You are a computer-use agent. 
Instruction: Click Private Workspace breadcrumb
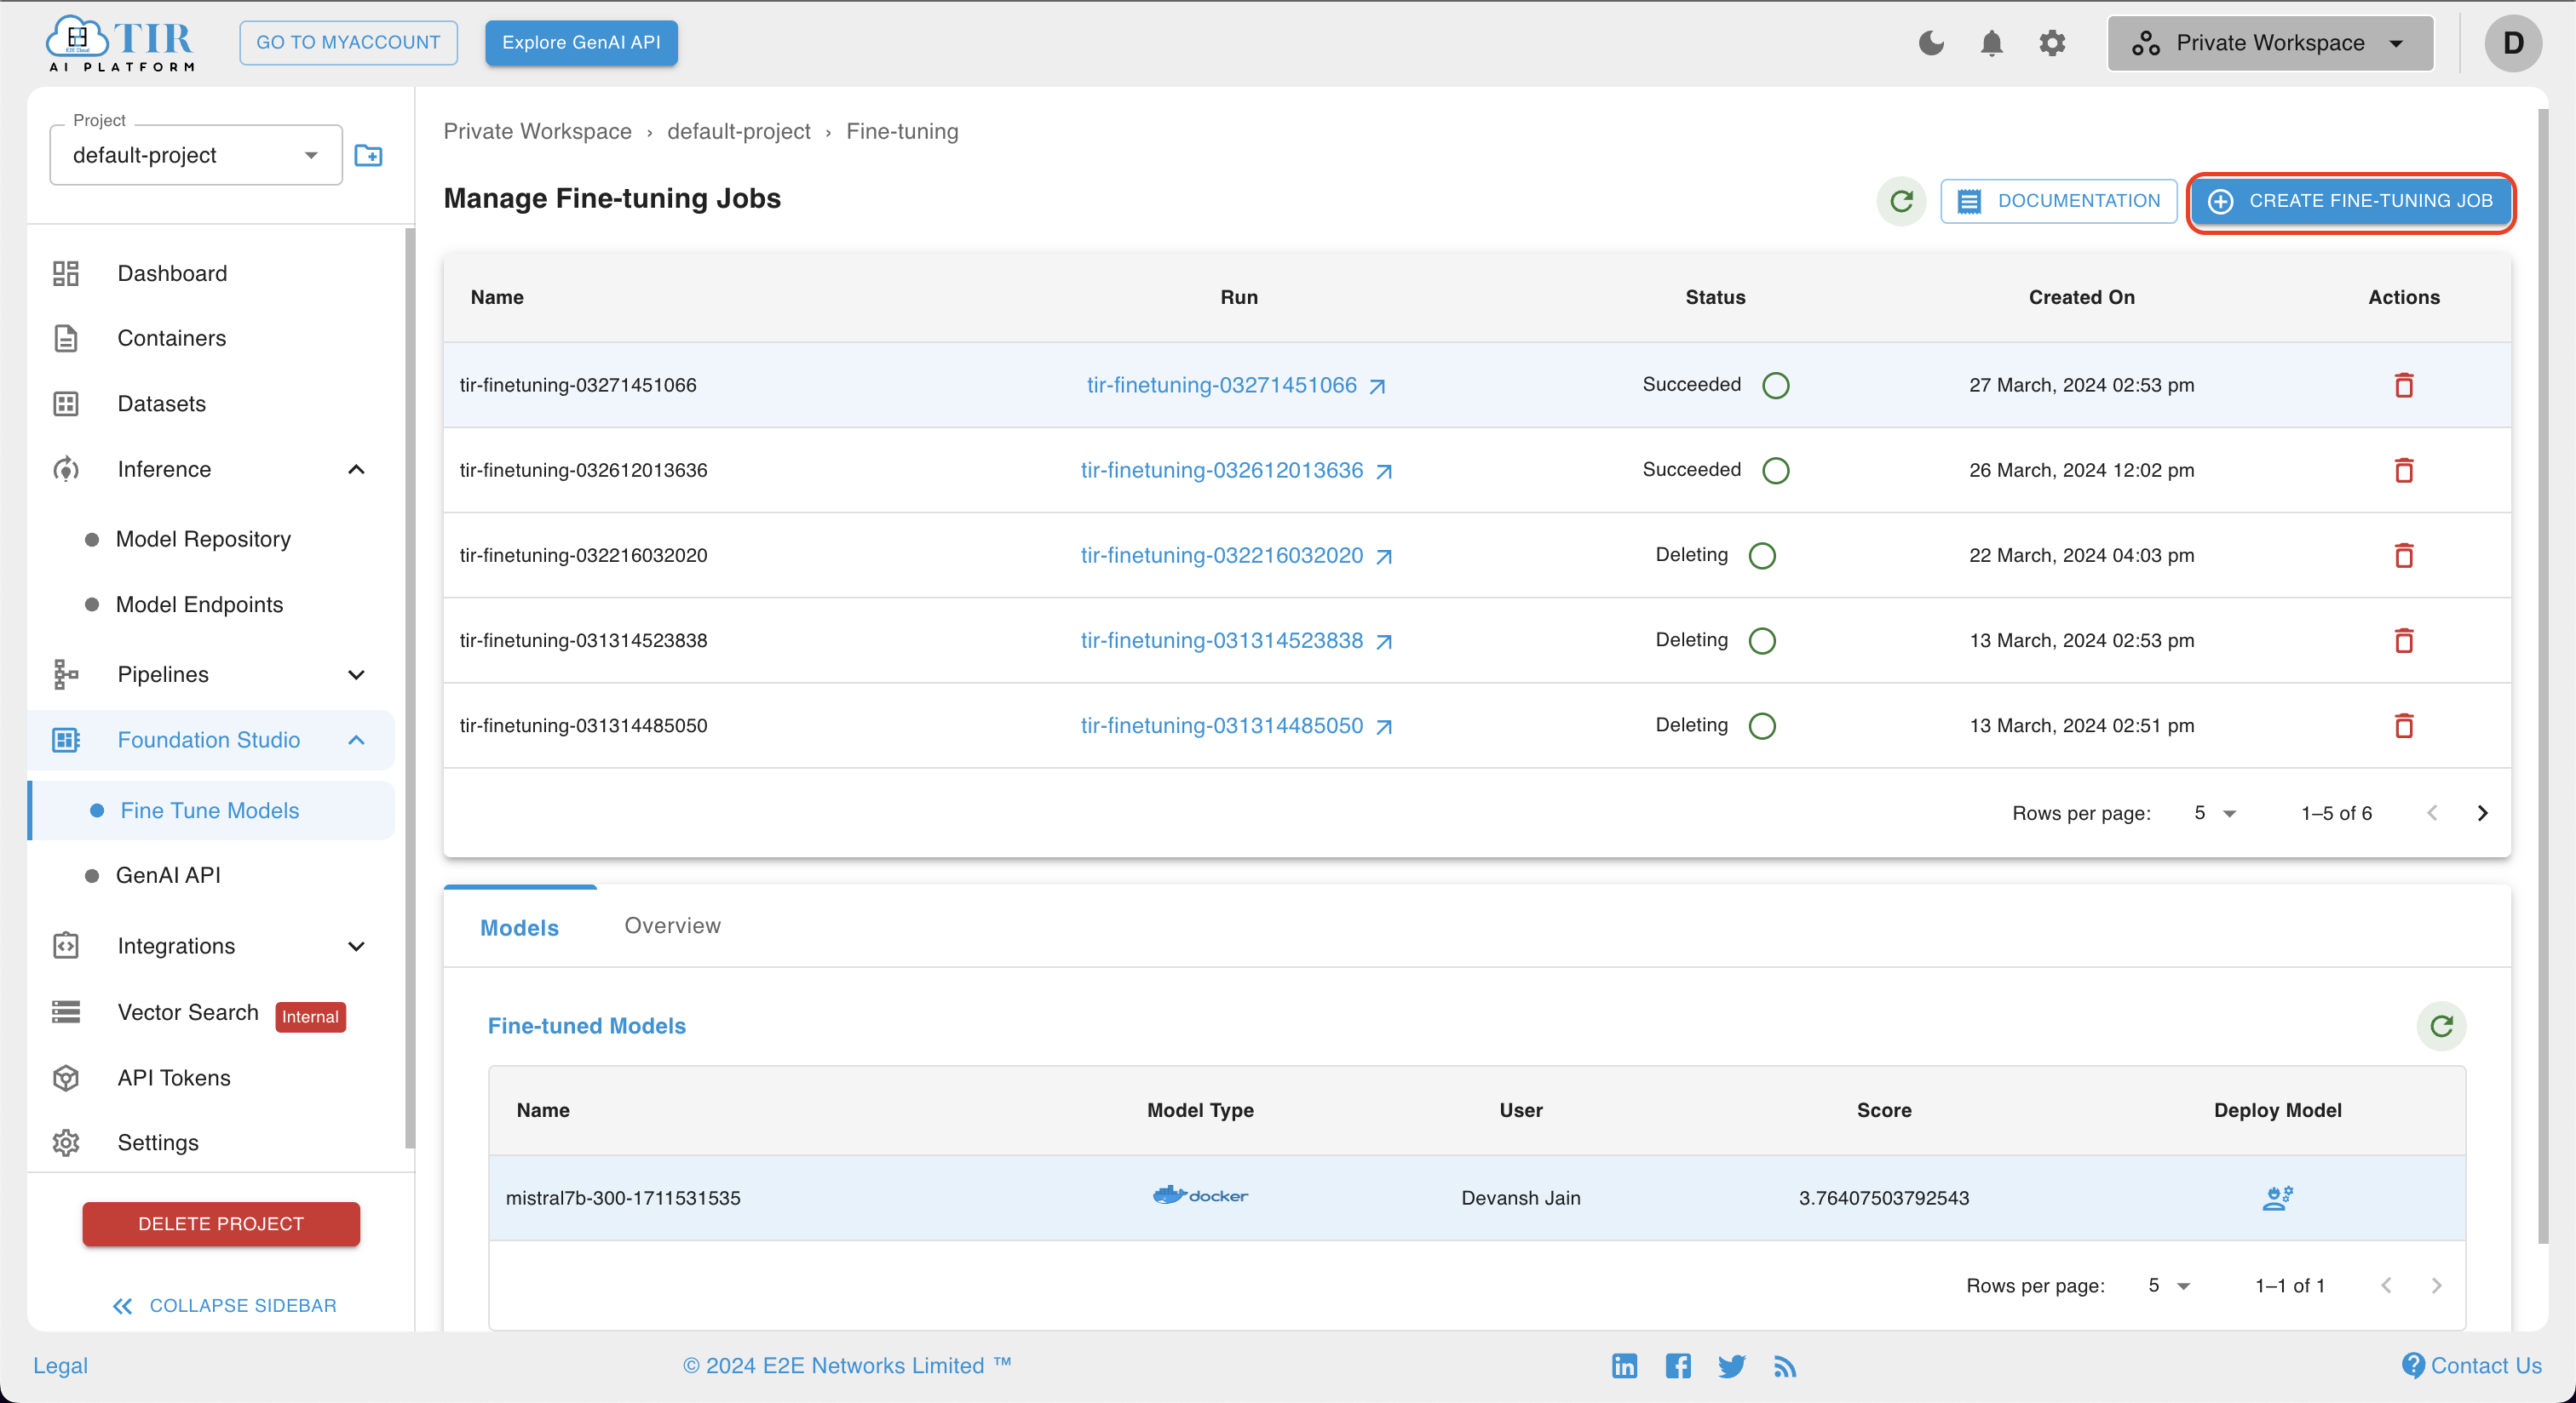pos(537,131)
